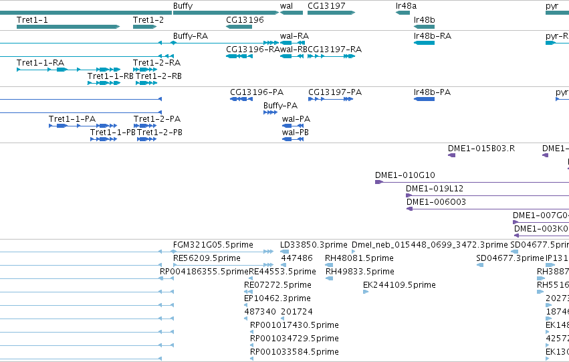This screenshot has width=569, height=362.
Task: Select the wal-PA protein label
Action: [296, 118]
